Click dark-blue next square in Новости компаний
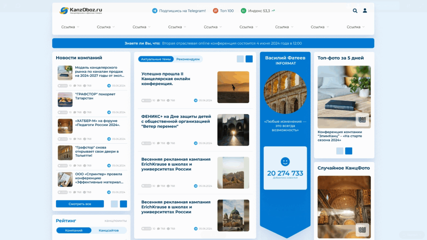Screen dimensions: 427x240 123,204
